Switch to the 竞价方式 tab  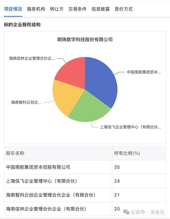124,9
